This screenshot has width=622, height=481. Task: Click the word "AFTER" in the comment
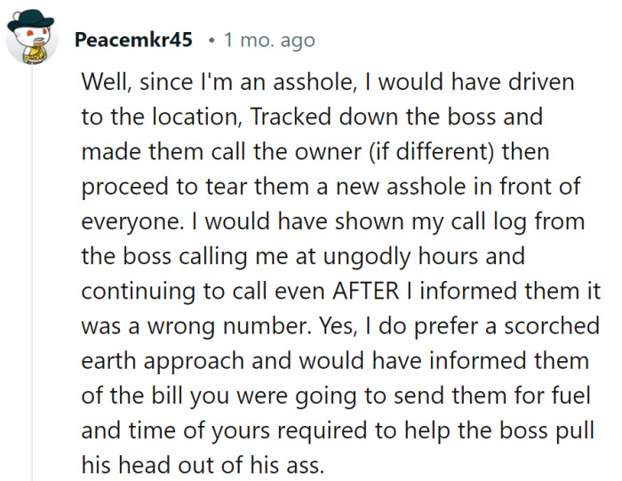point(366,291)
